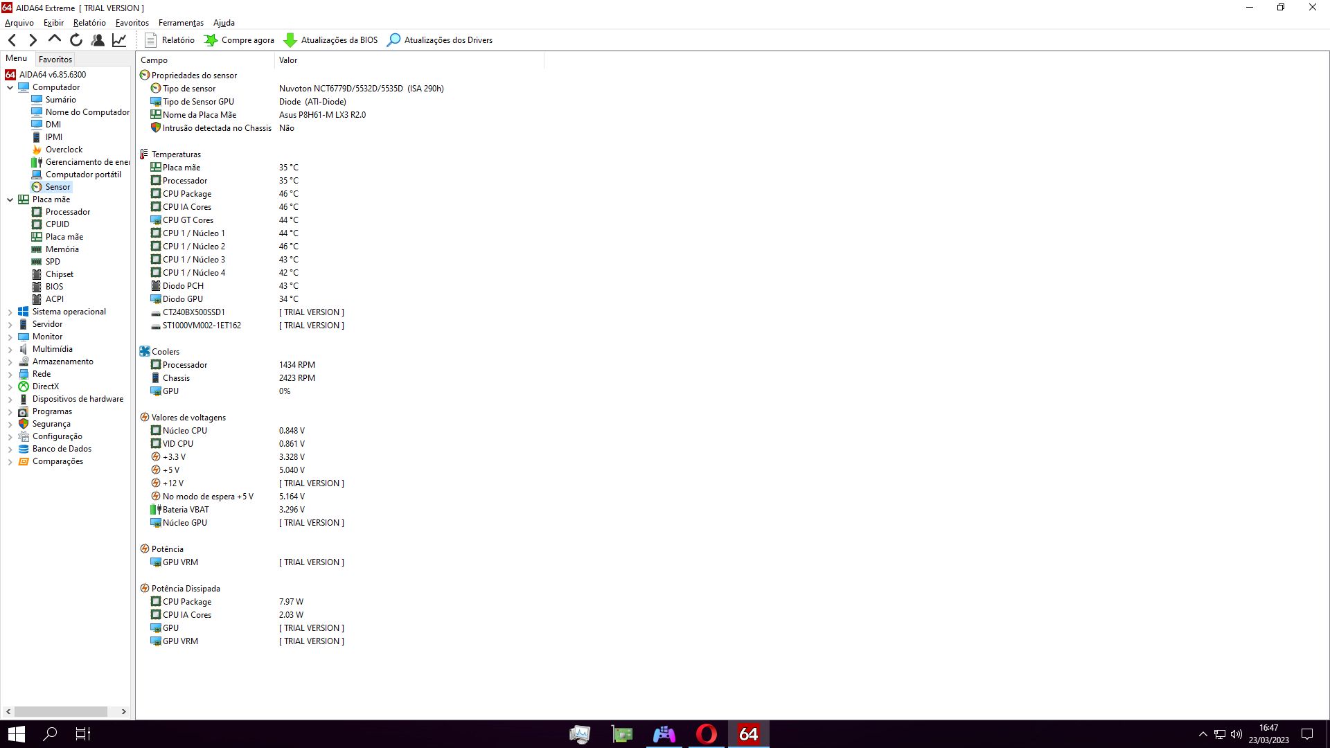1330x748 pixels.
Task: Open the graph chart toolbar icon
Action: coord(119,40)
